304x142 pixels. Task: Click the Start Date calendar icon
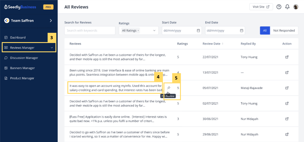198,30
